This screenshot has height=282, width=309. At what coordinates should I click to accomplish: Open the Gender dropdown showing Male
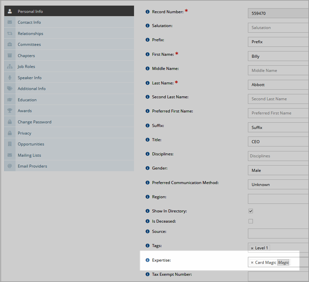coord(278,170)
